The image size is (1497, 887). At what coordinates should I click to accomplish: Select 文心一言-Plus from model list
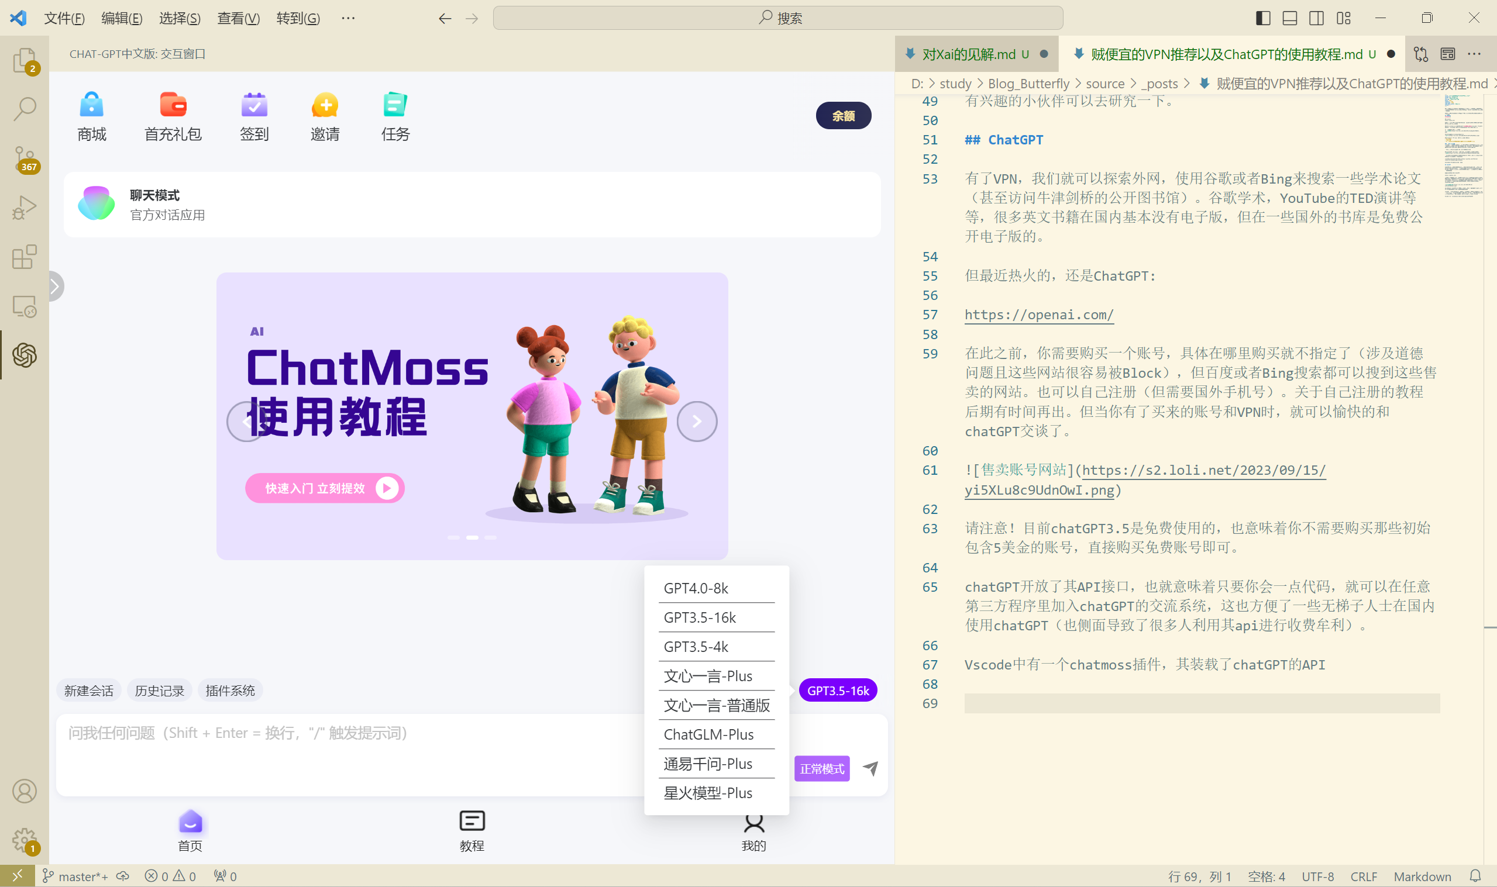[x=716, y=676]
